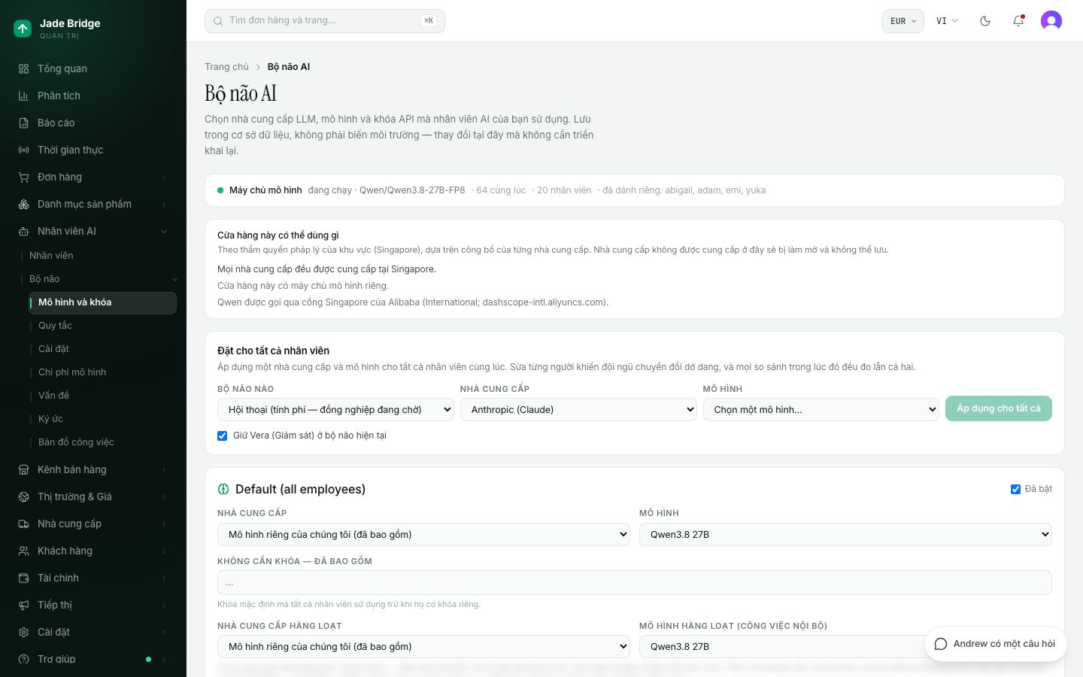
Task: Uncheck Giữ Vera (Giám sát) checkbox
Action: (222, 436)
